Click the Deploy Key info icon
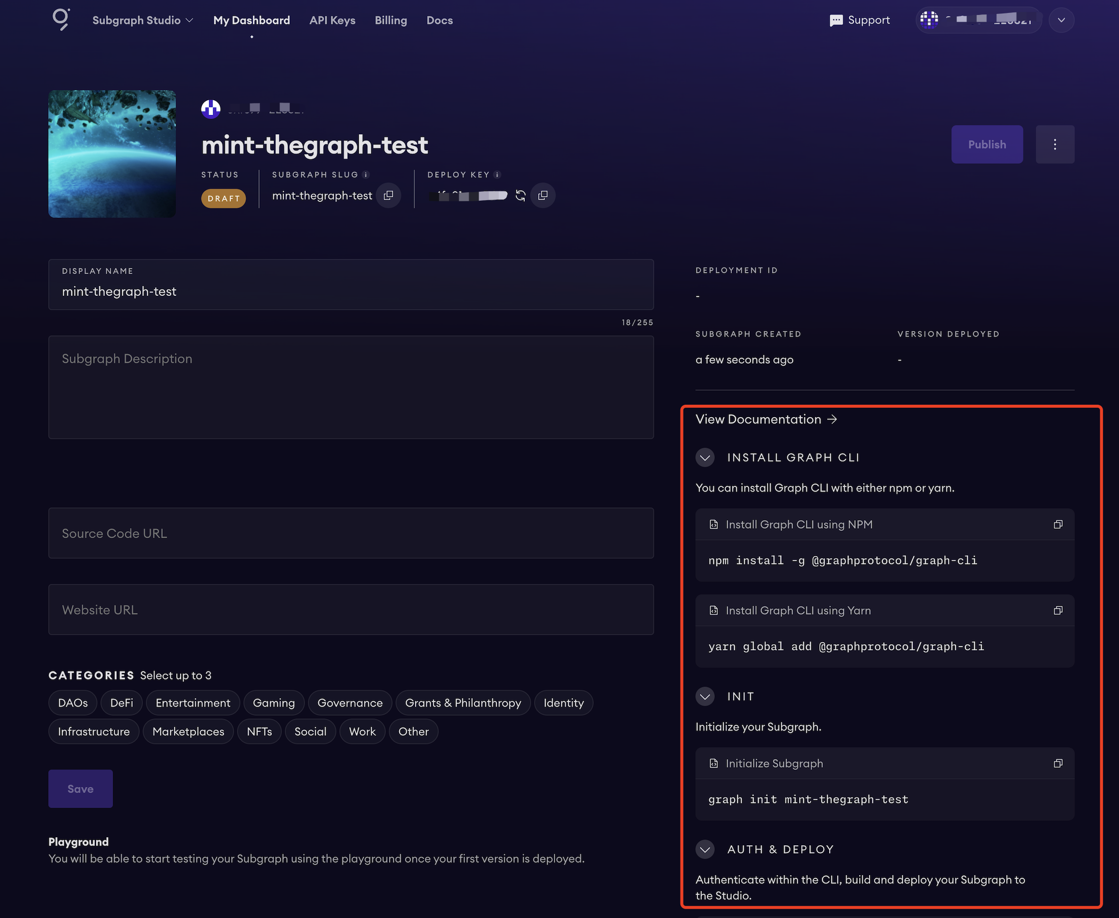This screenshot has width=1119, height=918. (x=497, y=175)
